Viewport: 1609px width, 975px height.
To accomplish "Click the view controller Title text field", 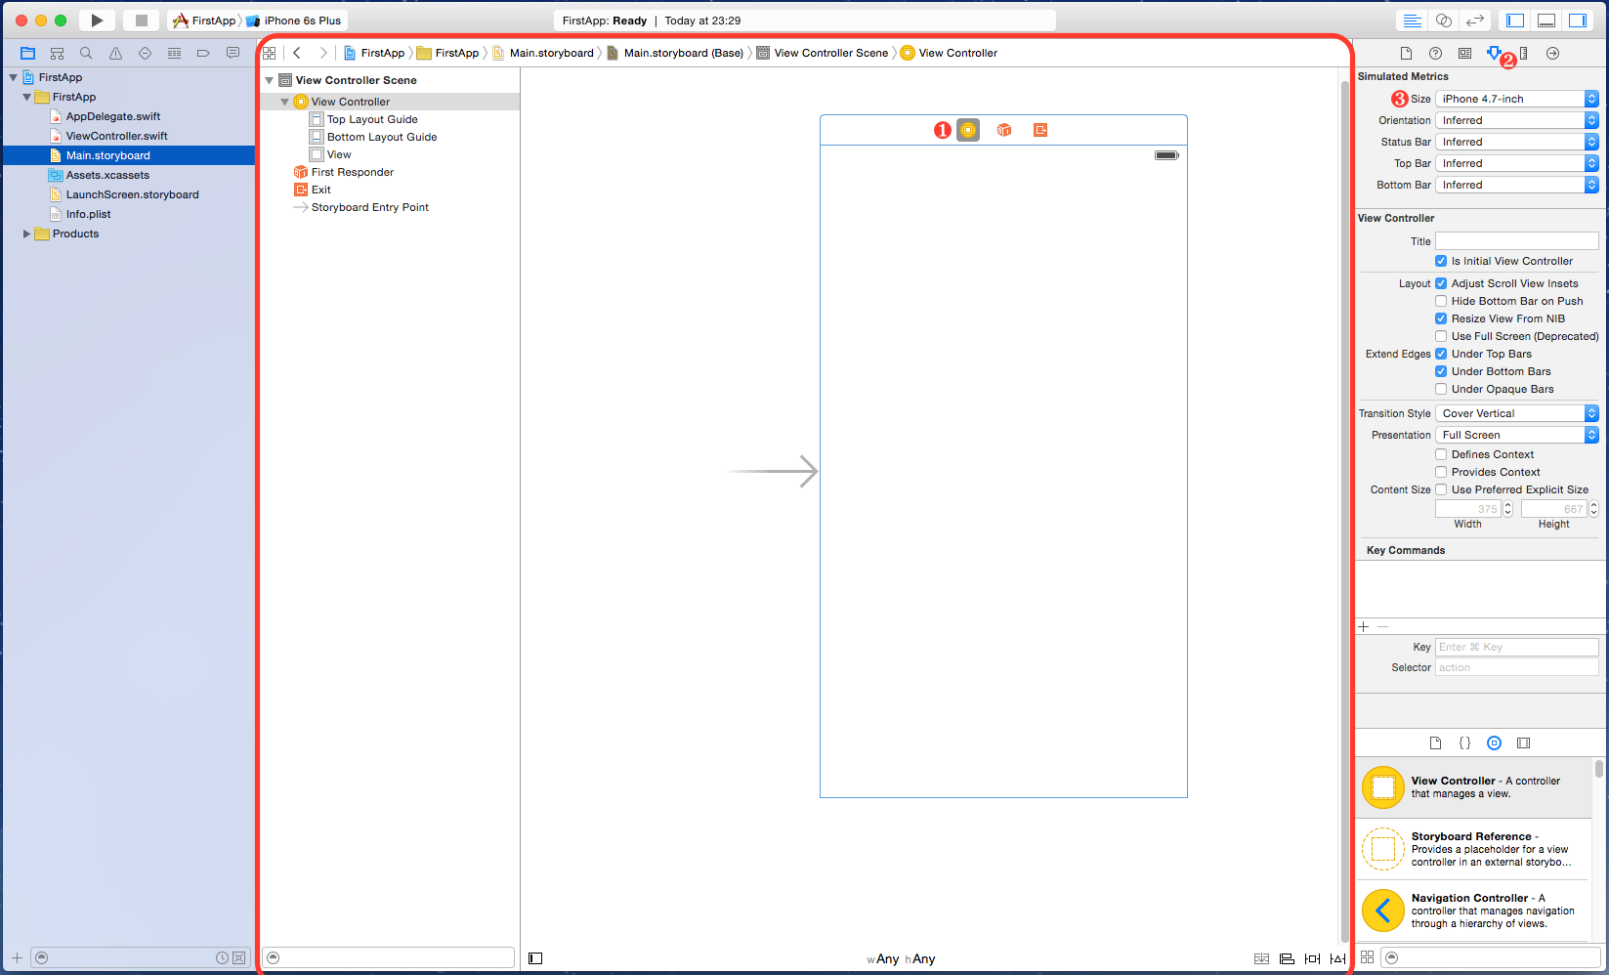I will pos(1516,241).
